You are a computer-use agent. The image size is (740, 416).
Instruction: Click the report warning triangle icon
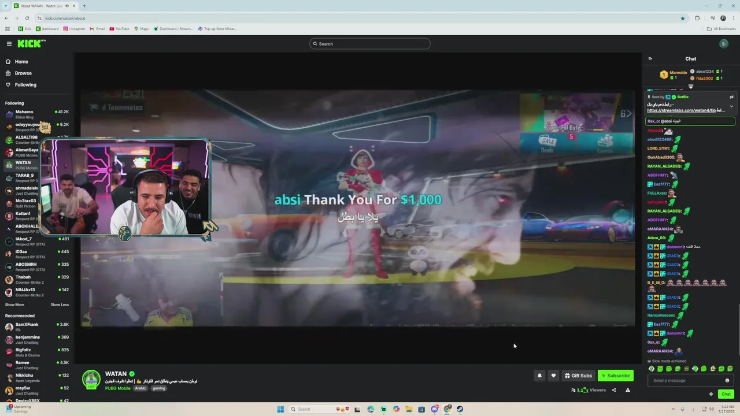point(628,390)
